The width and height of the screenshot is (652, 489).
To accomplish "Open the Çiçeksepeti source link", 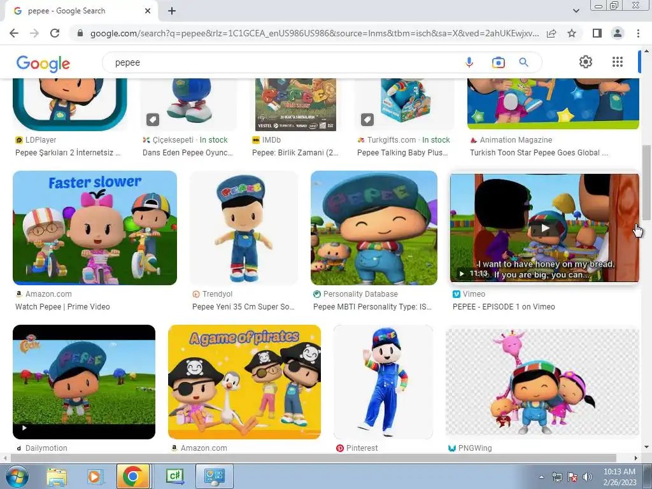I will pyautogui.click(x=173, y=140).
